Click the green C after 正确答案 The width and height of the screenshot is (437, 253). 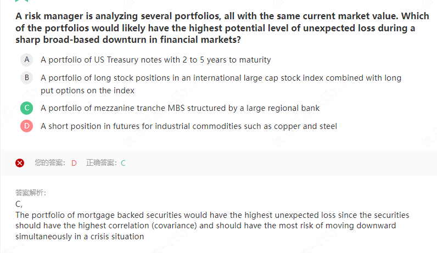pos(124,163)
